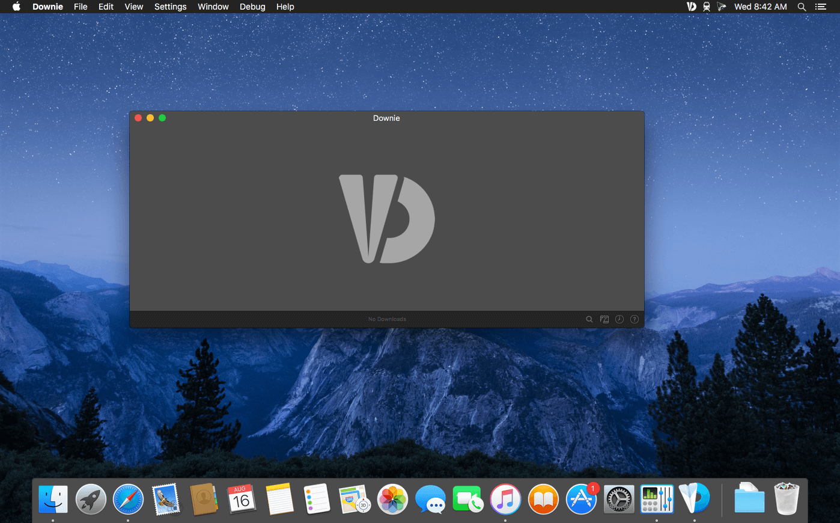
Task: Click the help question mark icon
Action: 635,319
